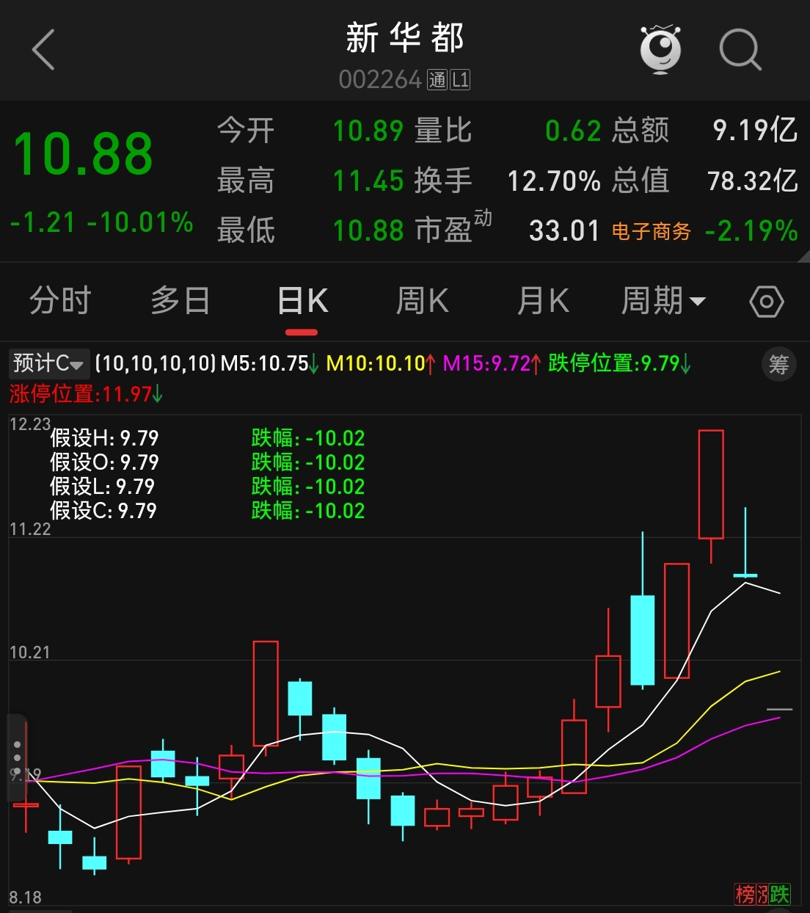This screenshot has height=913, width=810.
Task: Tap 总值 value 78.32亿
Action: 753,181
